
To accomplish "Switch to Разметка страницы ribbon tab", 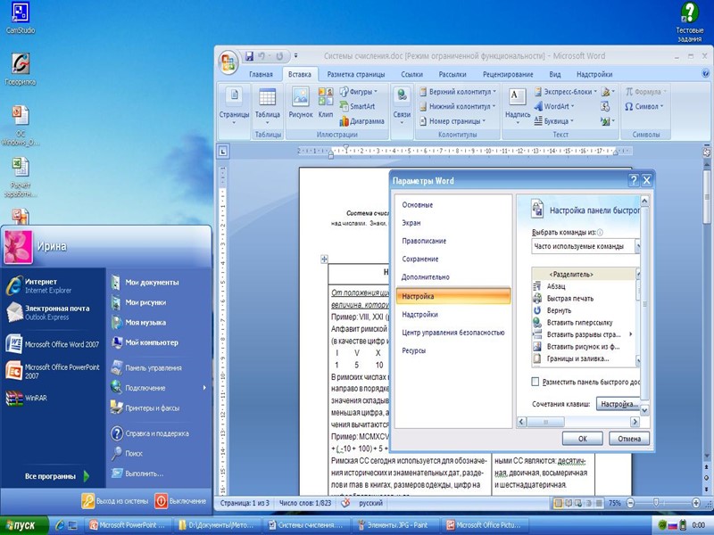I will tap(355, 74).
